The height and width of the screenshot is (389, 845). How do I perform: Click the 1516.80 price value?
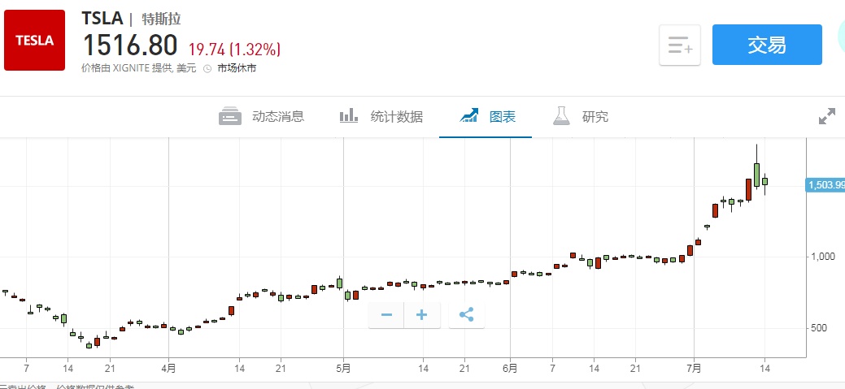click(130, 45)
